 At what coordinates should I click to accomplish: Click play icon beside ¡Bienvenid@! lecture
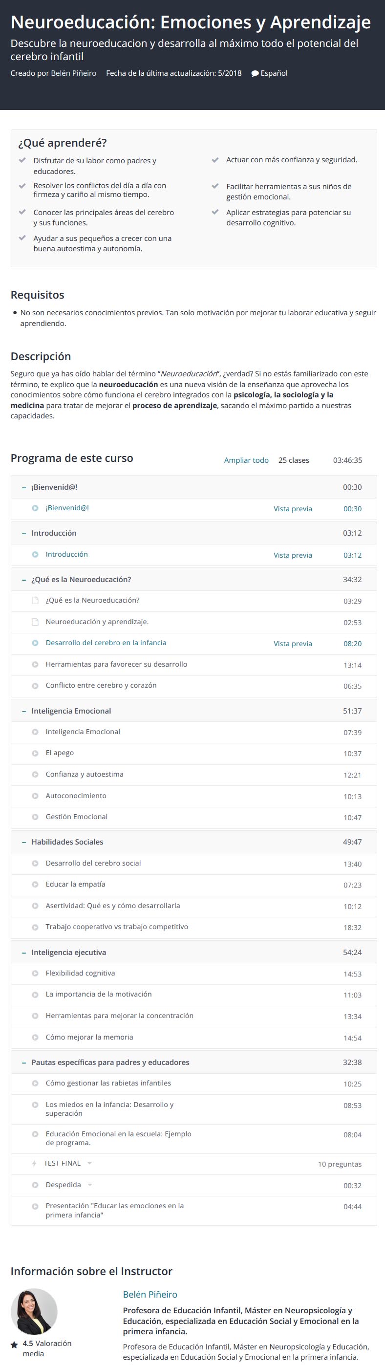[35, 508]
